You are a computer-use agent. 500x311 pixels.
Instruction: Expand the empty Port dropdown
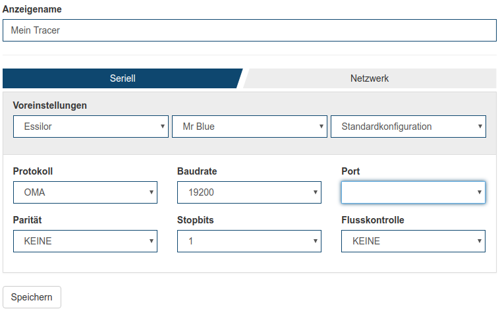(x=413, y=192)
